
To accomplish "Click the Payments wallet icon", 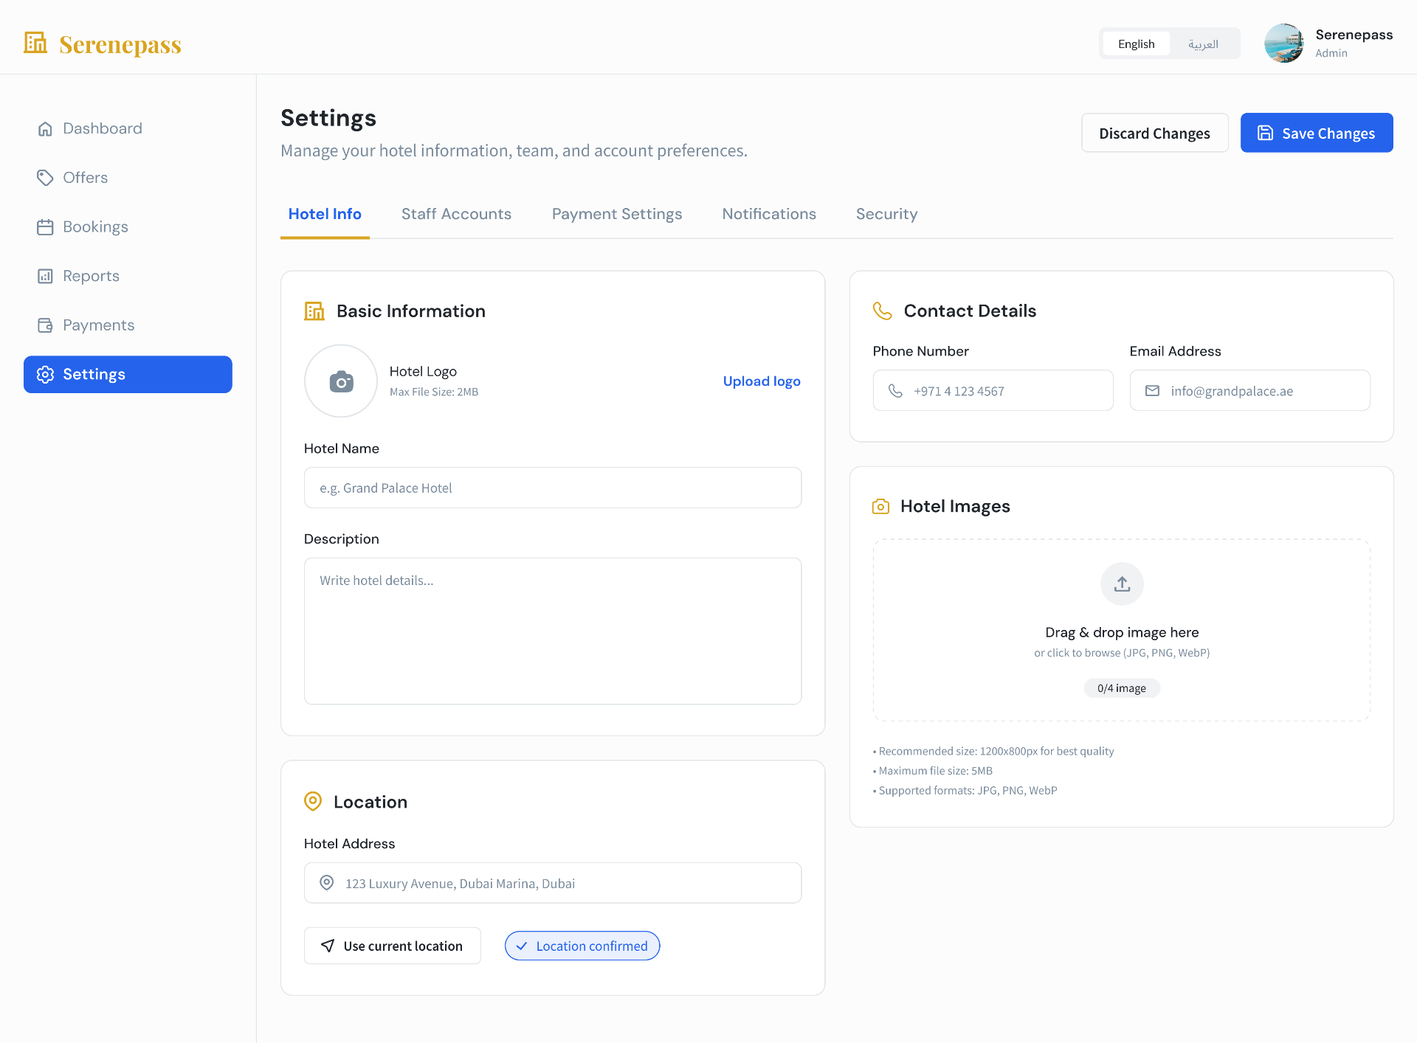I will (x=45, y=325).
